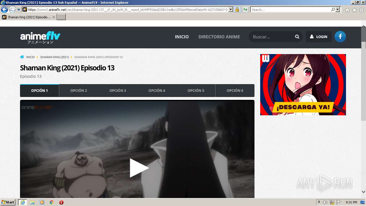
Task: Click the Internet Explorer back arrow
Action: tap(4, 9)
